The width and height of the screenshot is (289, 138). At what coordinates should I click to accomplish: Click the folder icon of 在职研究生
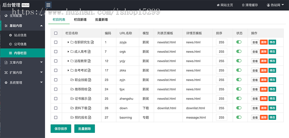[x=72, y=42]
